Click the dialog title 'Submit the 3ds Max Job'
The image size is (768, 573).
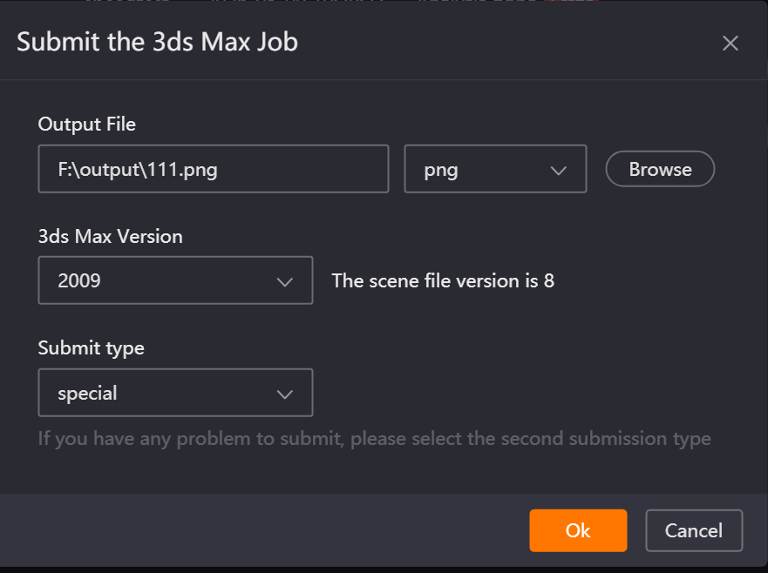click(157, 42)
